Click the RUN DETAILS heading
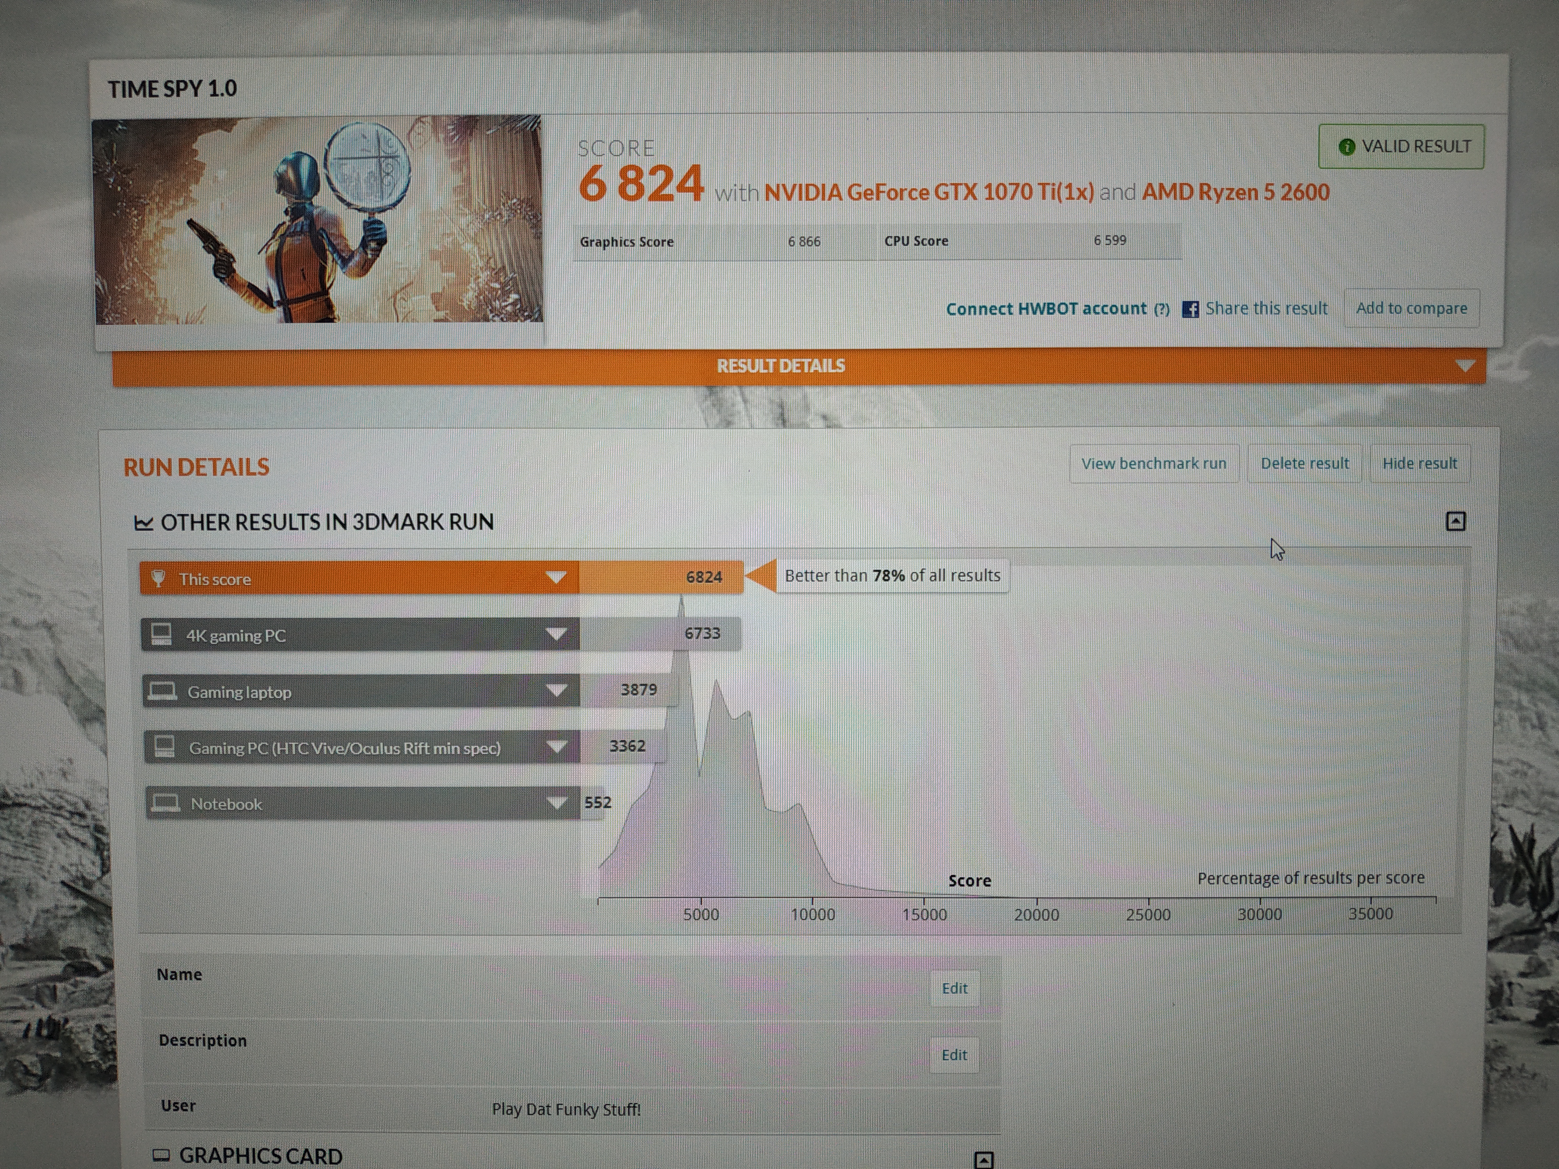Viewport: 1559px width, 1169px height. [196, 467]
